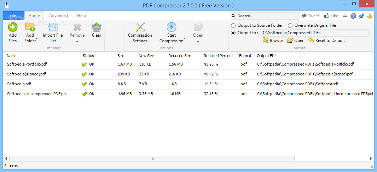Viewport: 377px width, 172px height.
Task: Sort by the Status column header
Action: 88,56
